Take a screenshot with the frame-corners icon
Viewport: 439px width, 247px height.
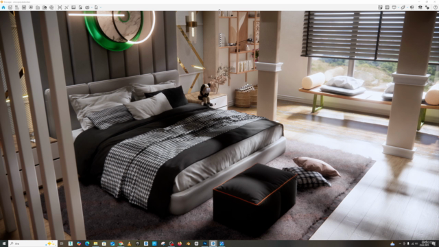[x=60, y=8]
